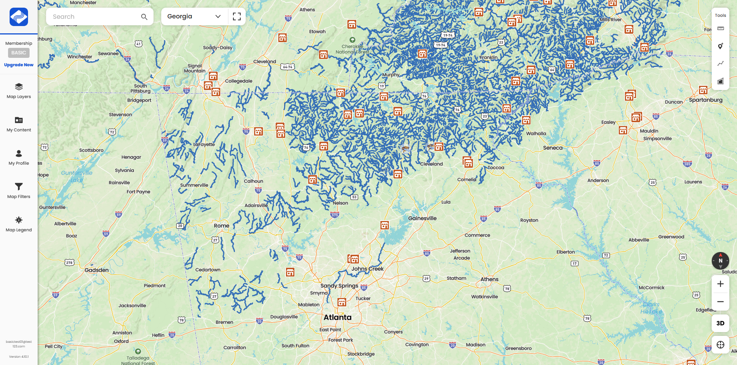The image size is (737, 365).
Task: Open My Profile from sidebar
Action: click(x=18, y=157)
